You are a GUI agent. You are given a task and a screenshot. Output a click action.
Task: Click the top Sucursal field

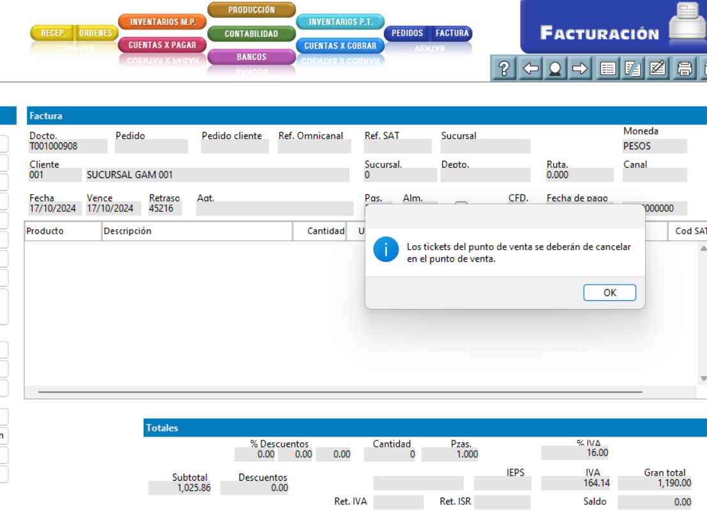point(485,146)
